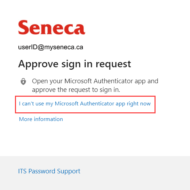Image resolution: width=190 pixels, height=190 pixels.
Task: Click the word "More" under the highlighted link
Action: tap(26, 119)
